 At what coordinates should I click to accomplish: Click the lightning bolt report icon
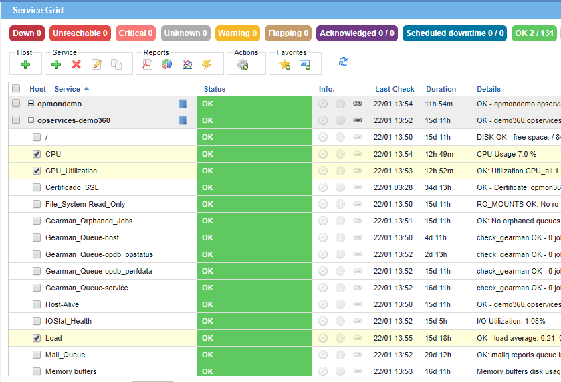click(207, 64)
